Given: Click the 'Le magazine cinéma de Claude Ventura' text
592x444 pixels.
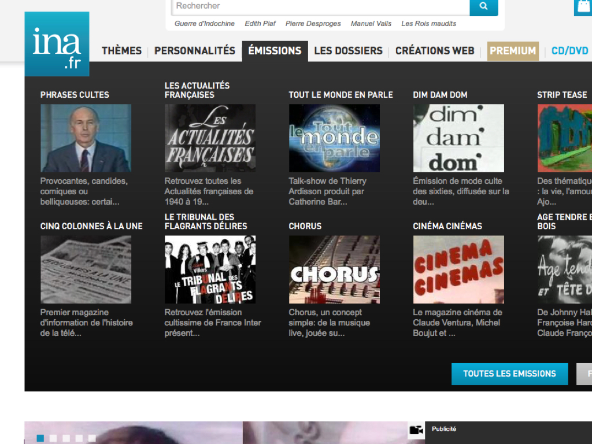Looking at the screenshot, I should (458, 323).
